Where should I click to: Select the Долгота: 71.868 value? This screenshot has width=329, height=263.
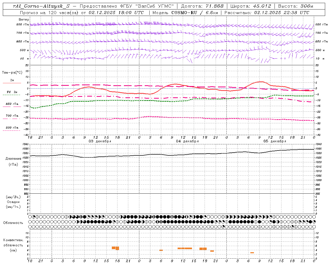pos(202,6)
